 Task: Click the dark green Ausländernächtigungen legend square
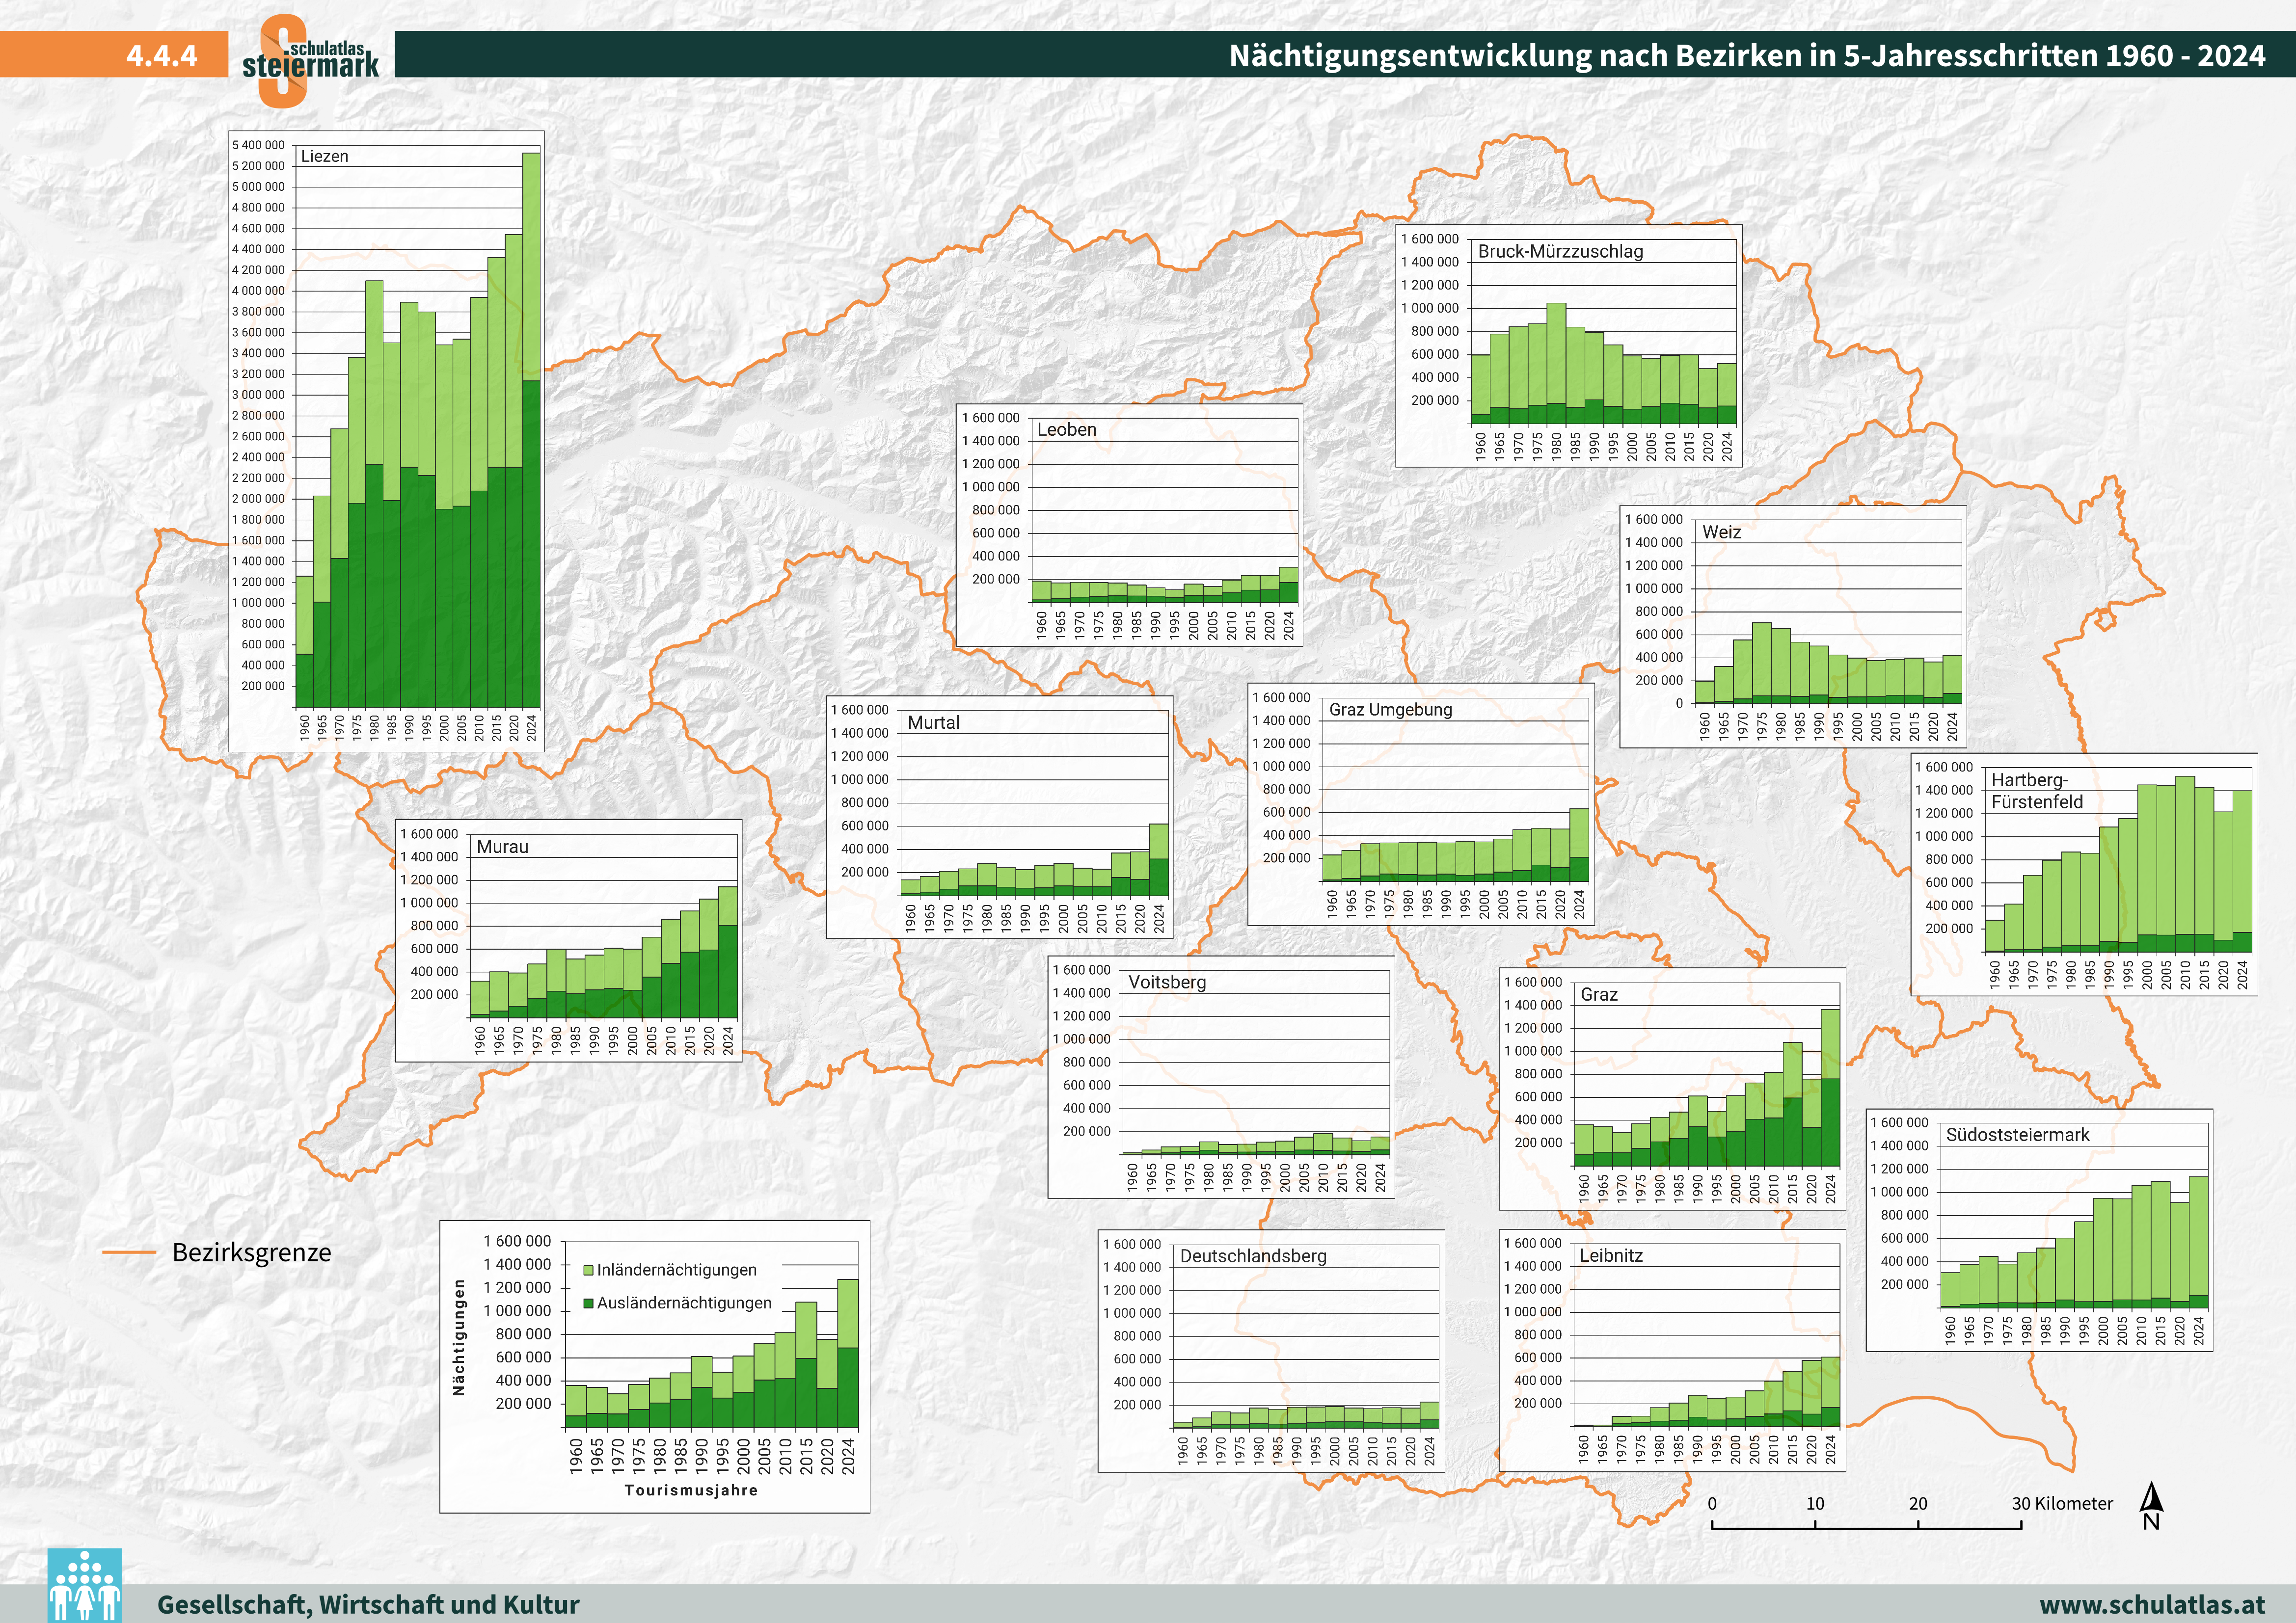589,1303
